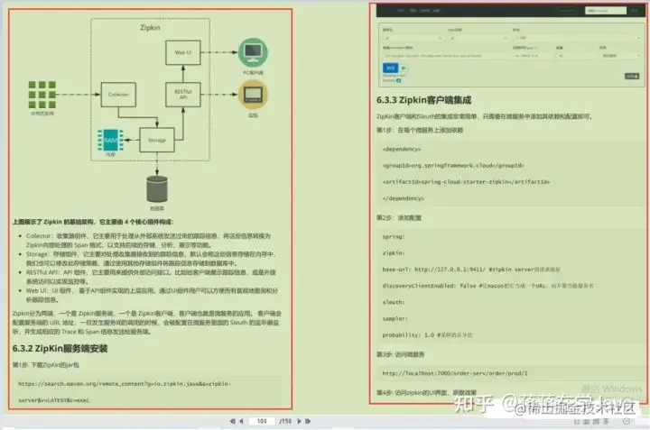Screen dimensions: 650x430
Task: Click the tablet device icon in the diagram
Action: point(253,95)
